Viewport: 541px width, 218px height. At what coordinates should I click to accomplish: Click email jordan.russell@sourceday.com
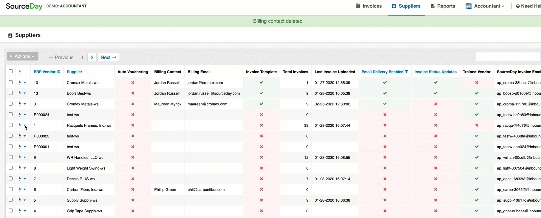pos(214,93)
